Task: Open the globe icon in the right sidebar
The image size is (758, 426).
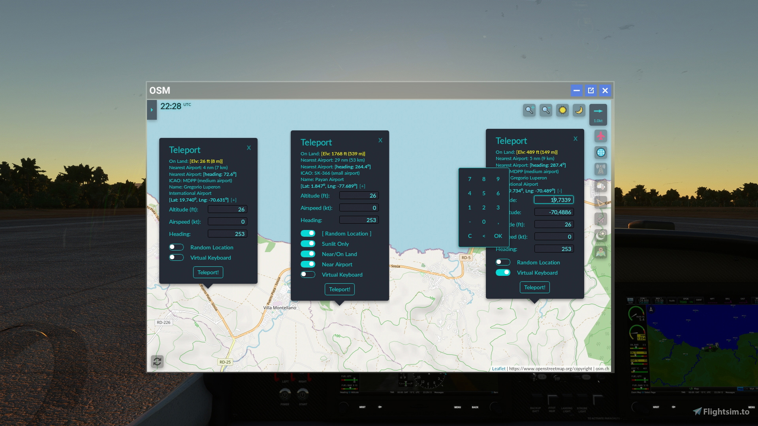Action: tap(600, 153)
